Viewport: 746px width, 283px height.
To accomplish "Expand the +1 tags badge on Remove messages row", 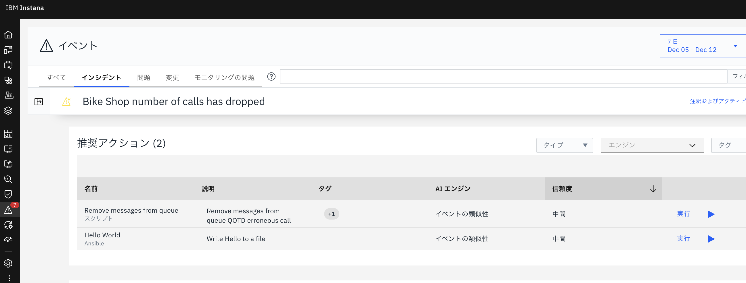I will [x=331, y=214].
